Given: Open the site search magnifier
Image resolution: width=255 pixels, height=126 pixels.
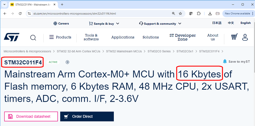Looking at the screenshot, I should click(x=33, y=38).
